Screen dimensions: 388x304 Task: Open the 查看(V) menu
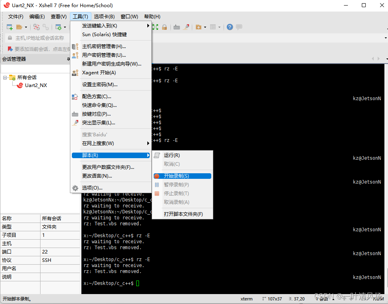click(59, 17)
